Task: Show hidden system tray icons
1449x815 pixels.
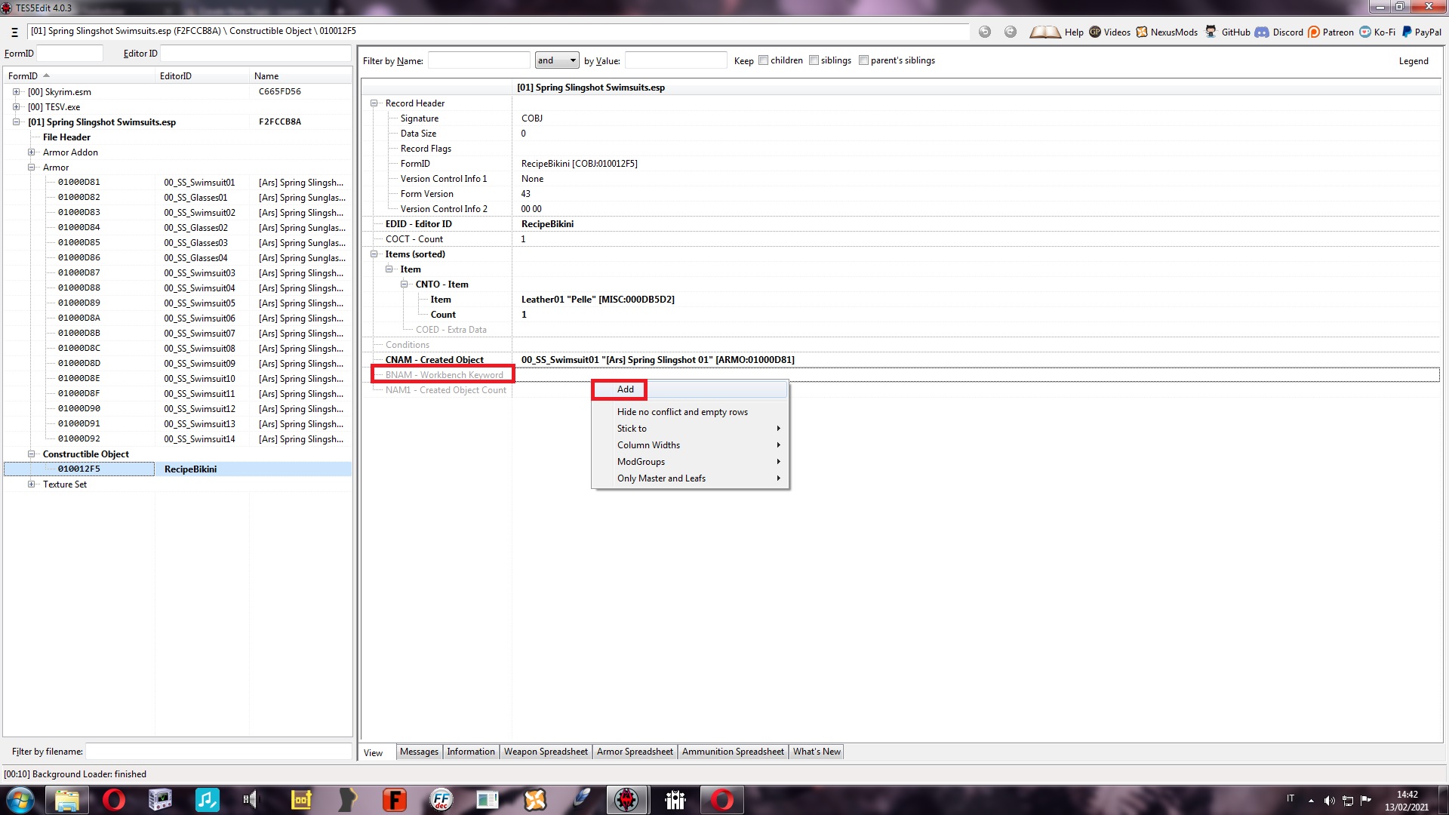Action: pyautogui.click(x=1311, y=801)
